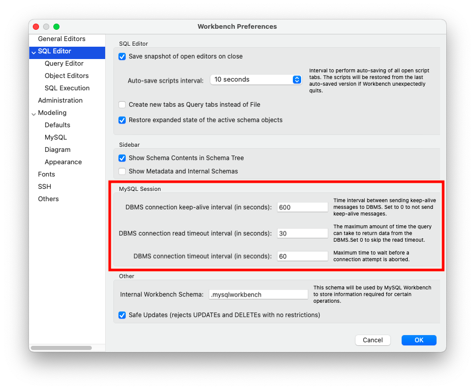This screenshot has height=390, width=475.
Task: Click the sidebar horizontal scrollbar
Action: [x=61, y=348]
